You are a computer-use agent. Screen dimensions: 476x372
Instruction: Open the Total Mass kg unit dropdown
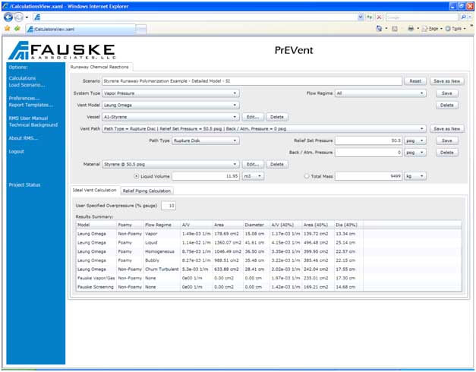click(415, 176)
